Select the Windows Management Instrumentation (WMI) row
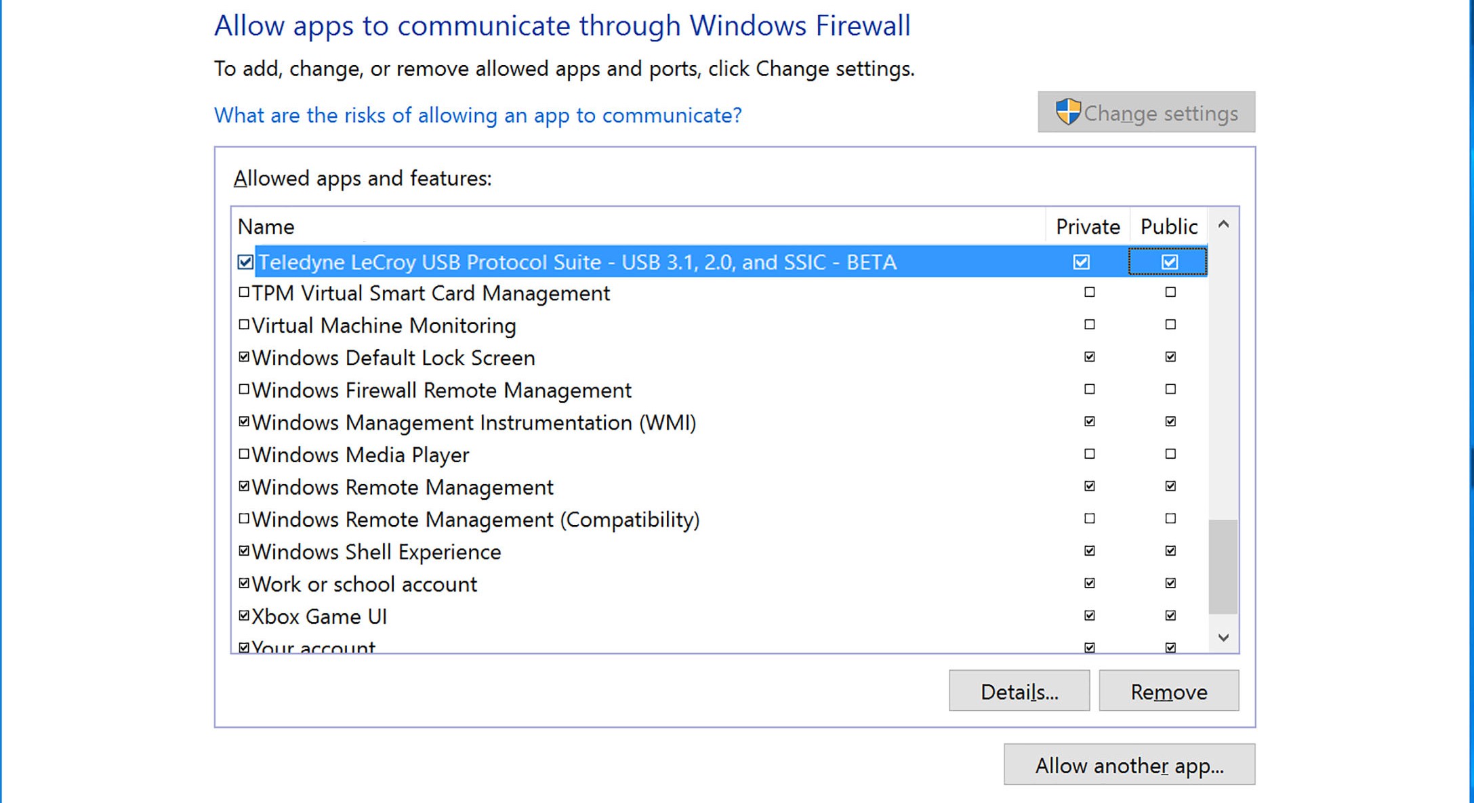 720,422
